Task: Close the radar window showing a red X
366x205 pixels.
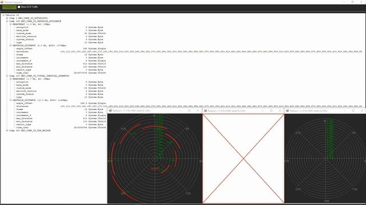Action: click(x=280, y=111)
